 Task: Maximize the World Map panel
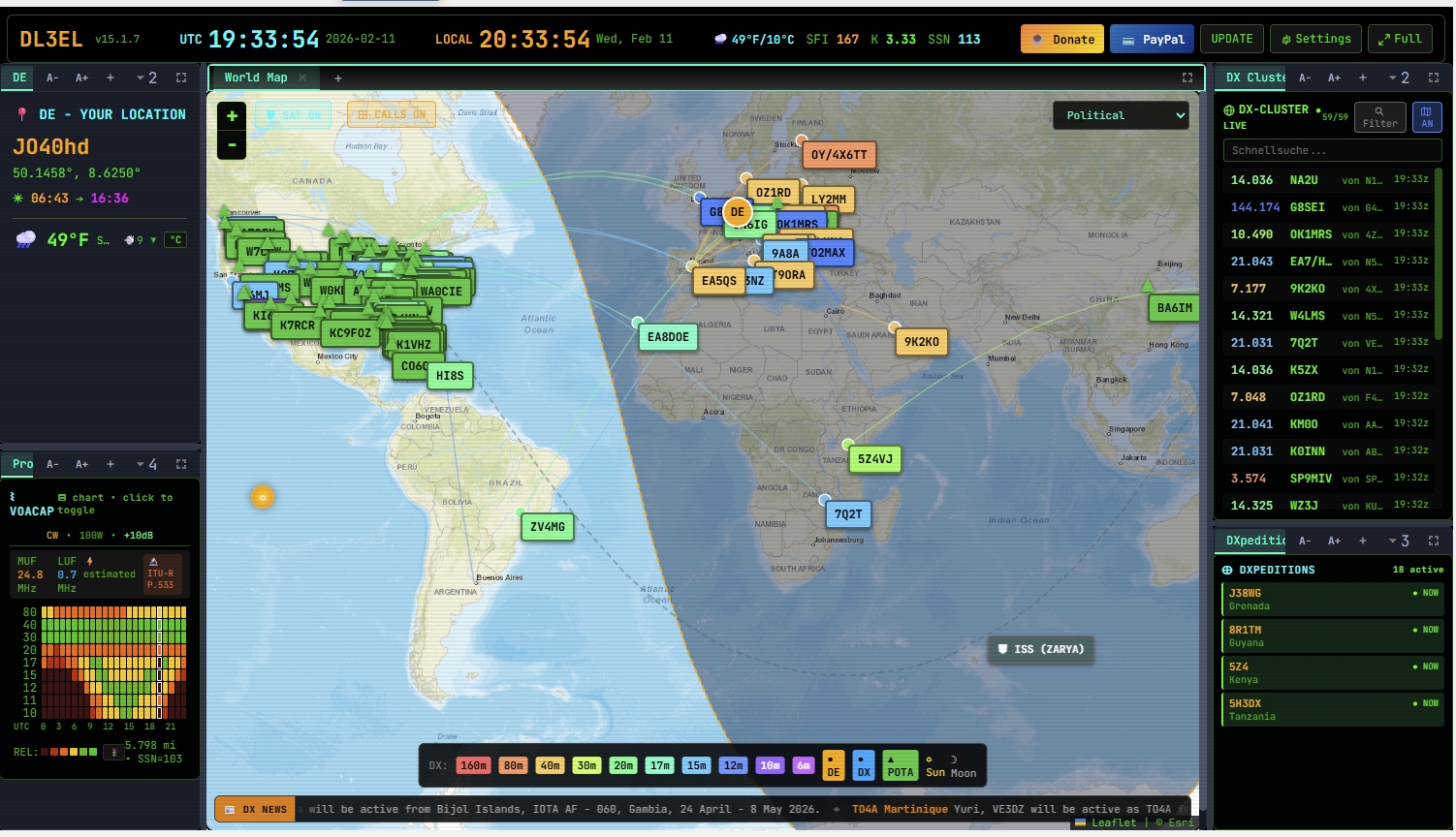[x=1187, y=77]
